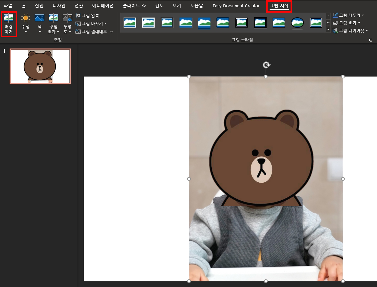Click 그림 원래대로 reset picture
377x287 pixels.
(91, 32)
